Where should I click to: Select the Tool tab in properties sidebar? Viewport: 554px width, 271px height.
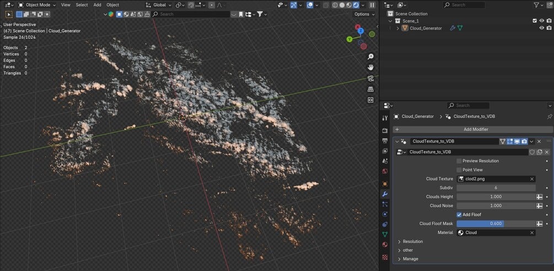point(385,118)
